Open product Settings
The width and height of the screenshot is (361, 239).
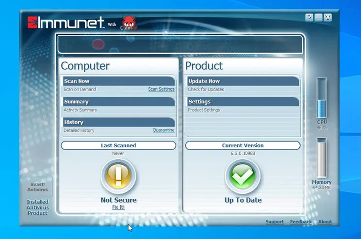[x=243, y=102]
